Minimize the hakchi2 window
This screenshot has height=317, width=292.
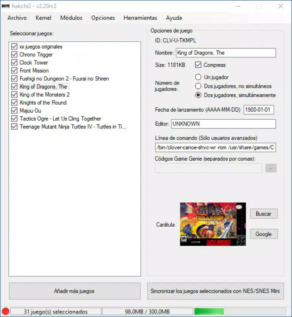pos(238,6)
